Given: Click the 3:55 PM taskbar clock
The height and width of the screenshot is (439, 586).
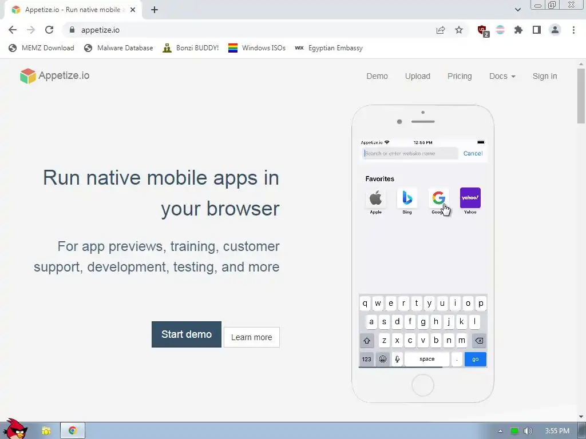Looking at the screenshot, I should (557, 431).
